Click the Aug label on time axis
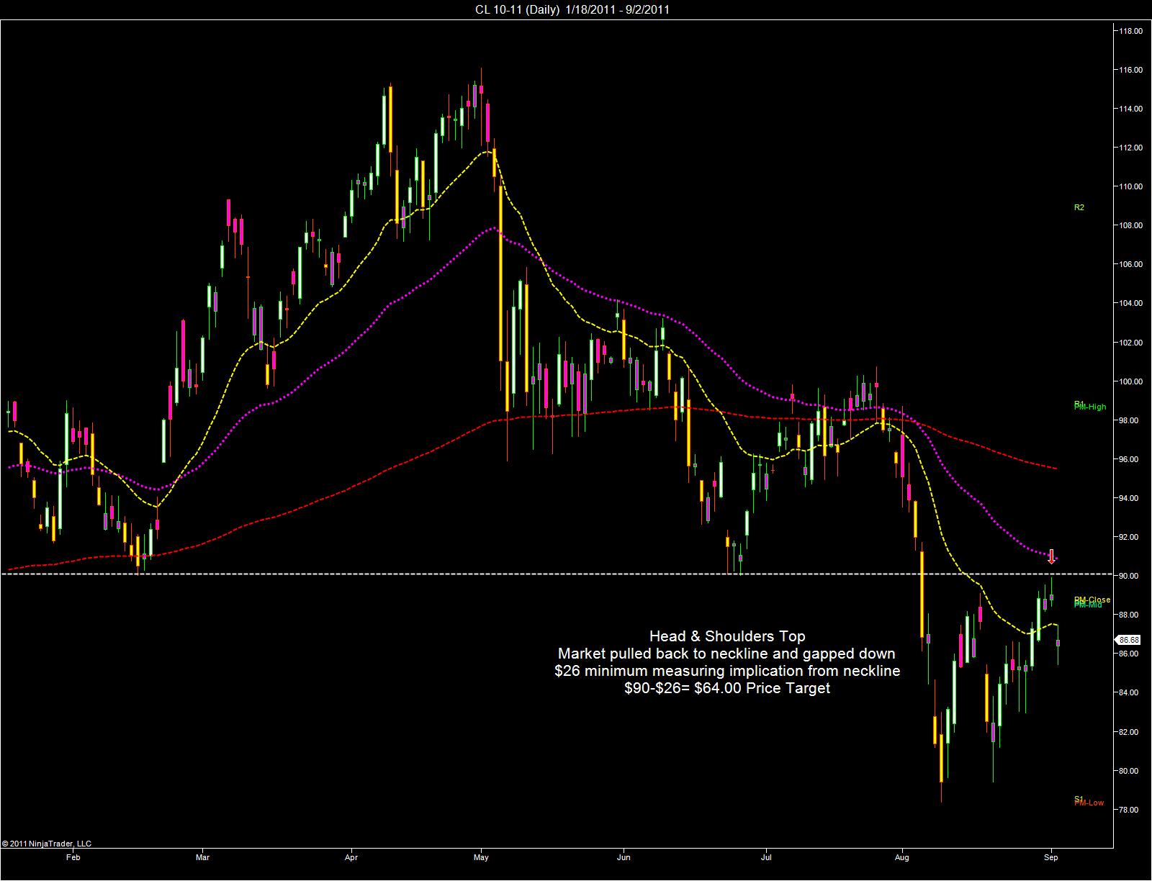 point(902,857)
